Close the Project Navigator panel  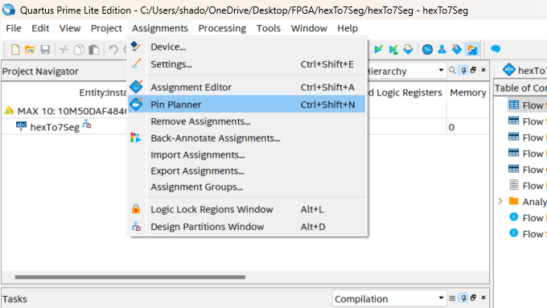coord(483,70)
